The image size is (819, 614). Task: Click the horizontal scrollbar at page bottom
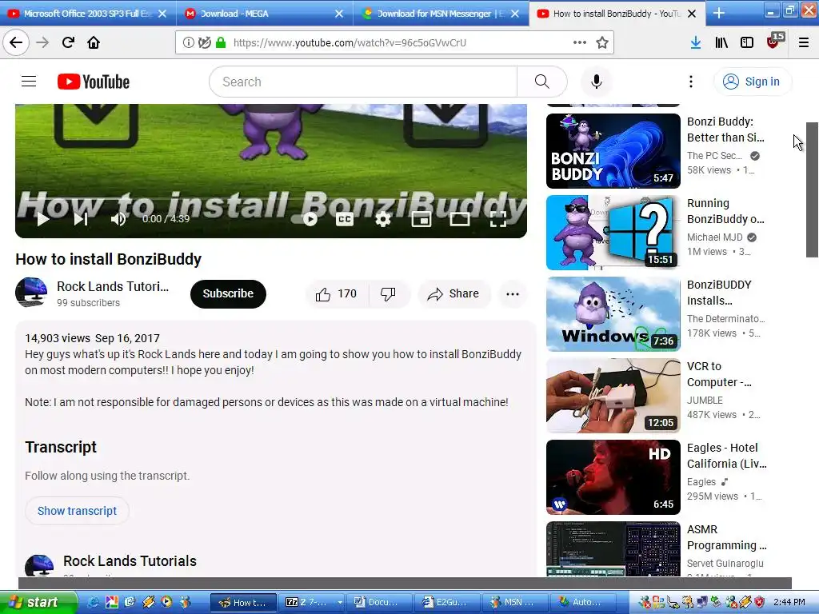coord(405,583)
